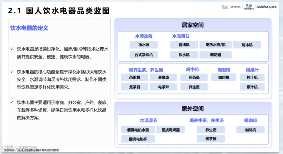
Task: Select the 便携电热杯 box
Action: click(x=138, y=139)
